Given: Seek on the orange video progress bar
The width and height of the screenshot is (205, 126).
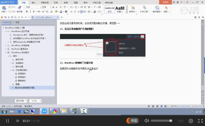Looking at the screenshot, I should pyautogui.click(x=103, y=115).
